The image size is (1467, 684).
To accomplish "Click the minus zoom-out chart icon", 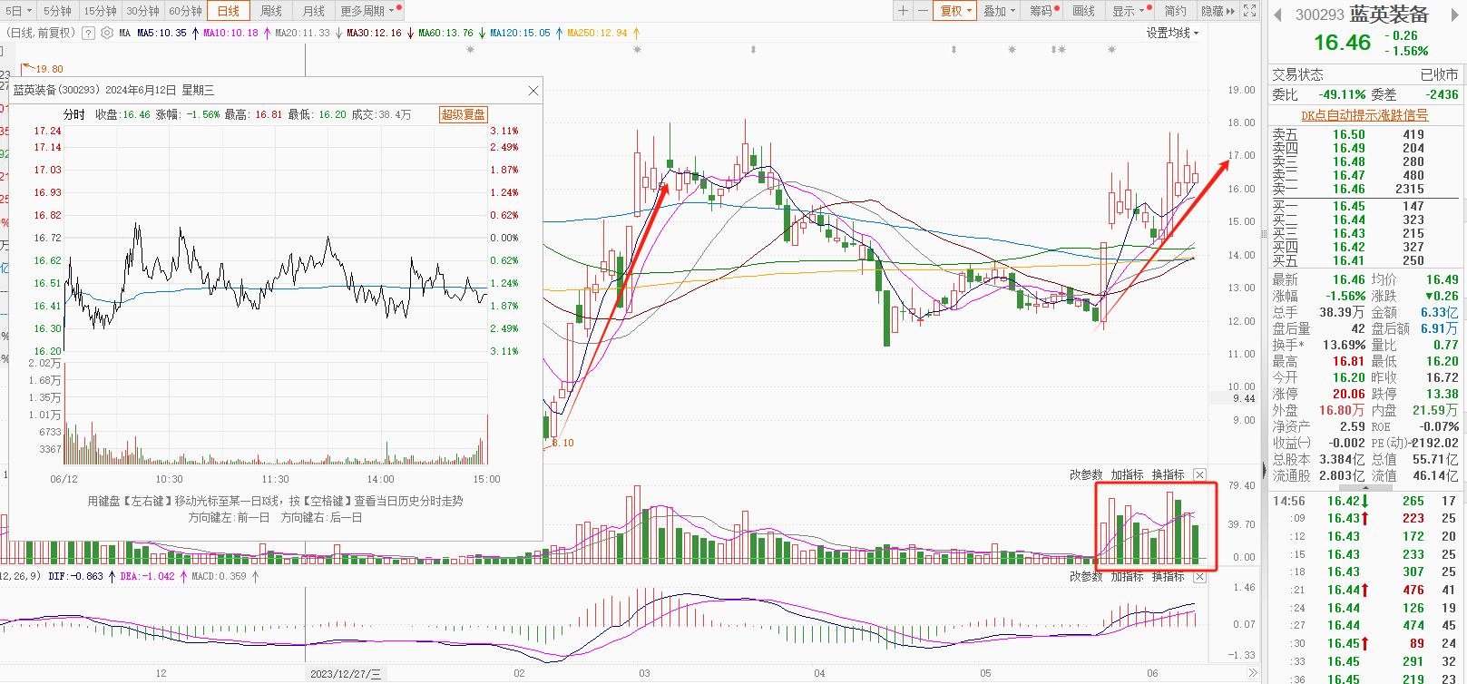I will click(x=923, y=11).
